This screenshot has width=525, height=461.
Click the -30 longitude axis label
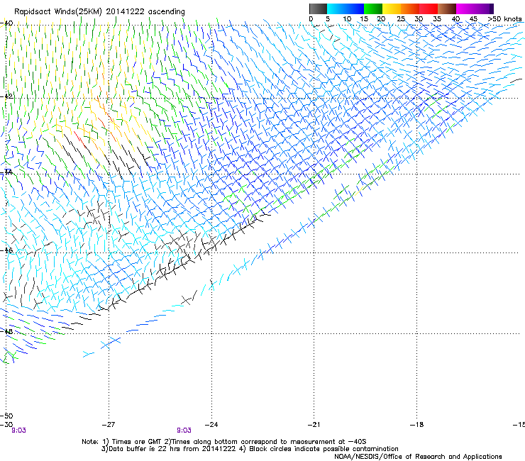6,425
